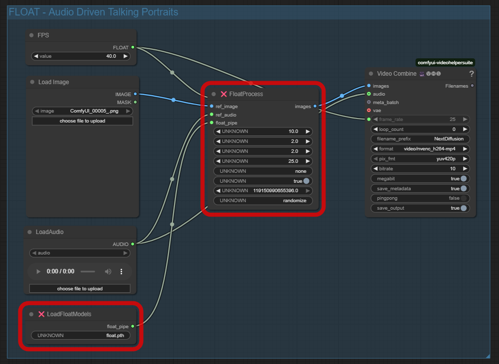Screen dimensions: 499x364
Task: Click the Video Combine node title
Action: [x=396, y=74]
